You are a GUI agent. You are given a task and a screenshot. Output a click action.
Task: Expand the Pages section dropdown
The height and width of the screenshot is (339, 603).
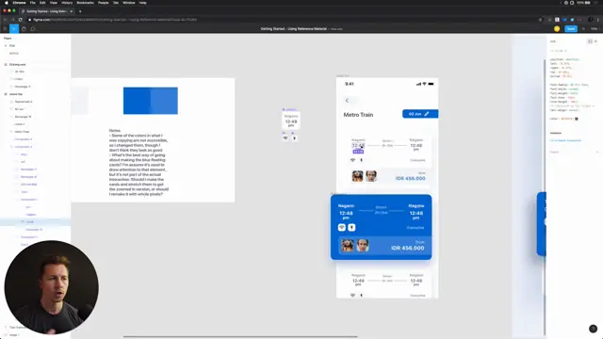click(x=8, y=39)
